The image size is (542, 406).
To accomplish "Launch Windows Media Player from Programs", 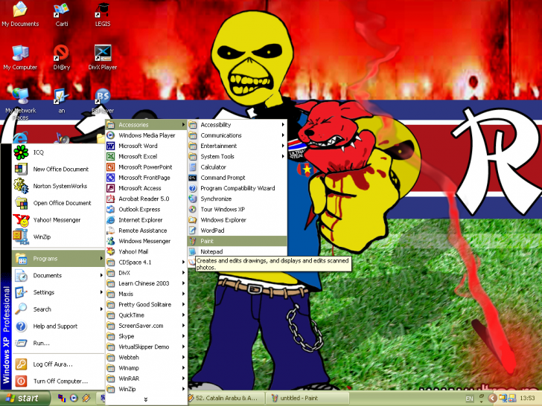I will [x=146, y=135].
